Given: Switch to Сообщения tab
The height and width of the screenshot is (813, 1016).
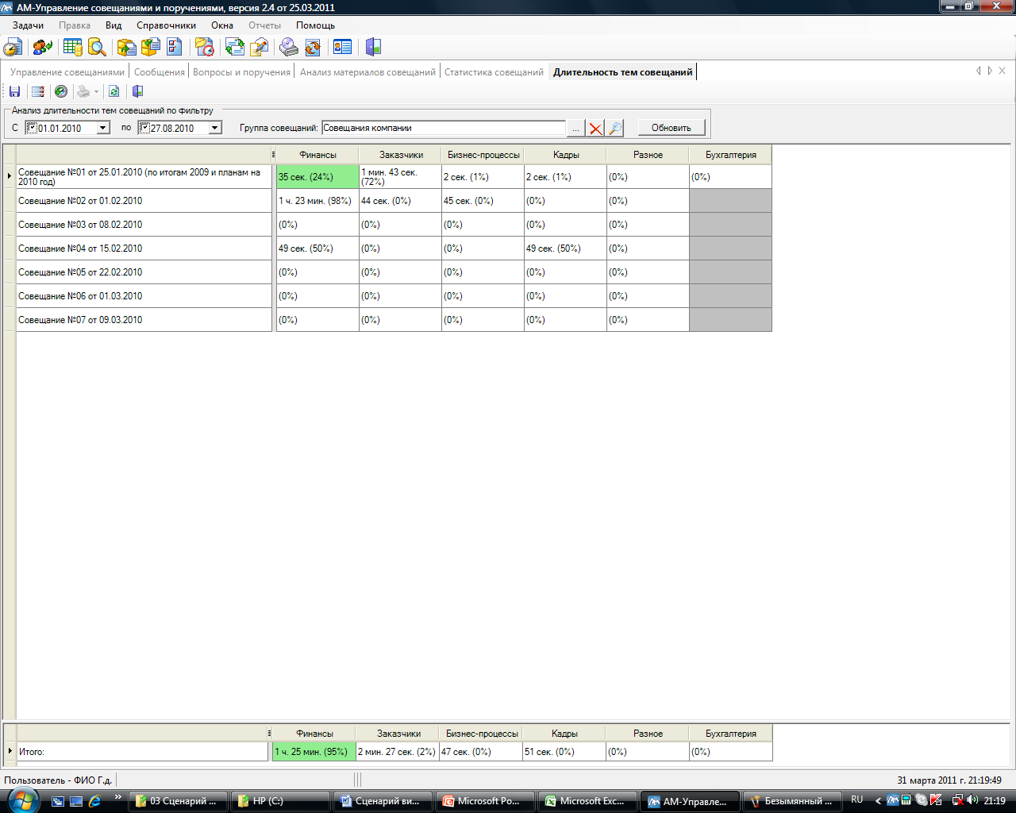Looking at the screenshot, I should coord(160,72).
